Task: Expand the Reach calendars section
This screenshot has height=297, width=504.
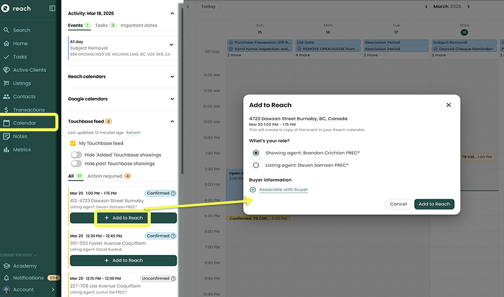Action: [172, 77]
